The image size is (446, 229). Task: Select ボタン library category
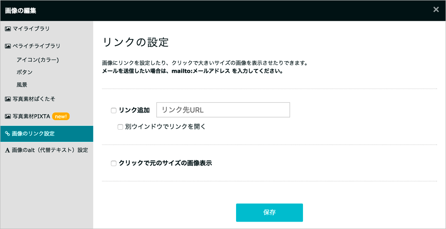[x=24, y=72]
